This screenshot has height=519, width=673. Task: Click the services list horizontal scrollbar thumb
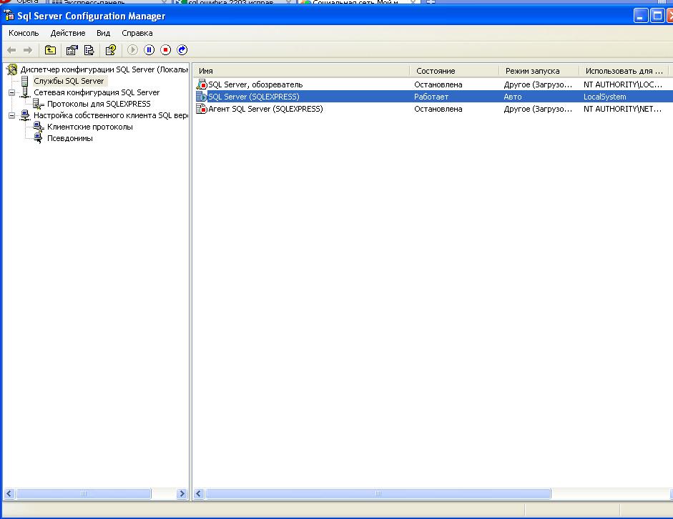pos(378,494)
